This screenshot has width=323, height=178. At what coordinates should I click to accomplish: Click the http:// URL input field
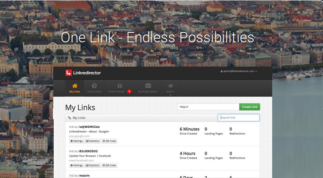tap(208, 107)
